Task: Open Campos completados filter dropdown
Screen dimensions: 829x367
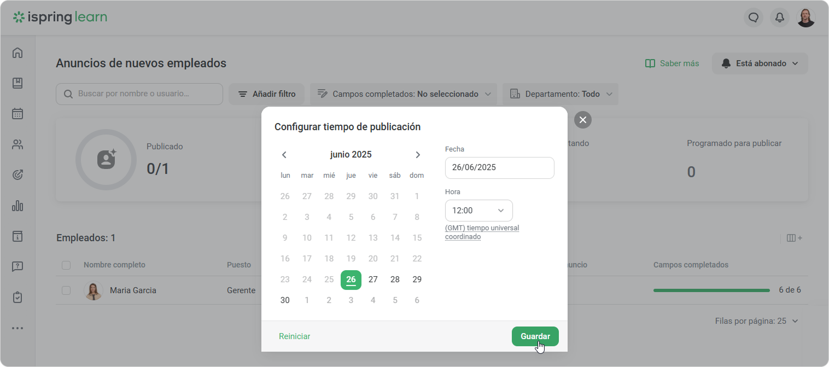Action: click(403, 94)
